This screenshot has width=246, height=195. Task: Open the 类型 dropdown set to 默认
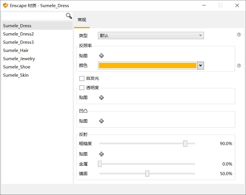151,35
